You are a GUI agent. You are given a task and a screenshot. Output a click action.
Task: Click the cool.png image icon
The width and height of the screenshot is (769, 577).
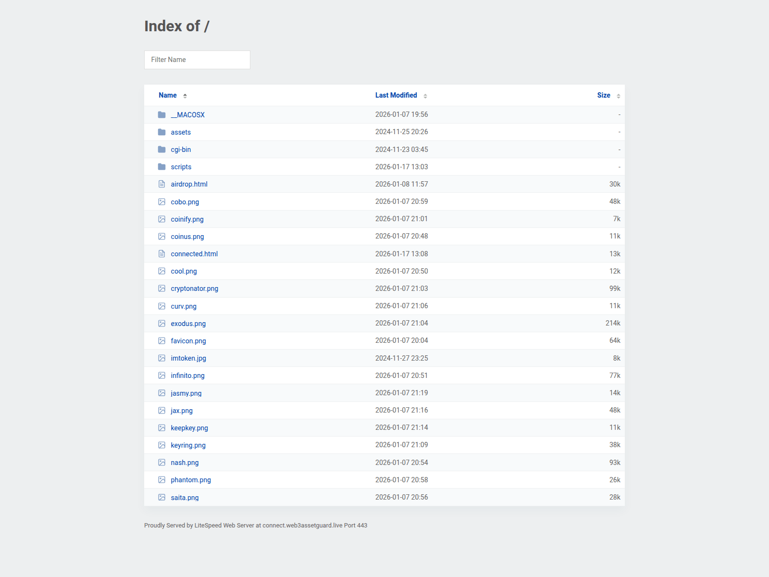coord(162,271)
